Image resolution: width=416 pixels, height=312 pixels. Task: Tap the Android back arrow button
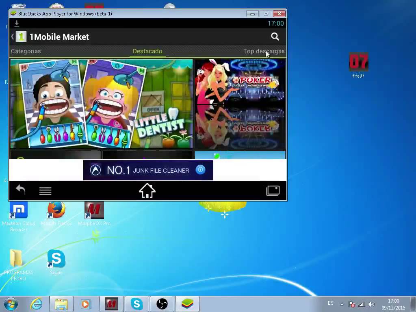(20, 190)
